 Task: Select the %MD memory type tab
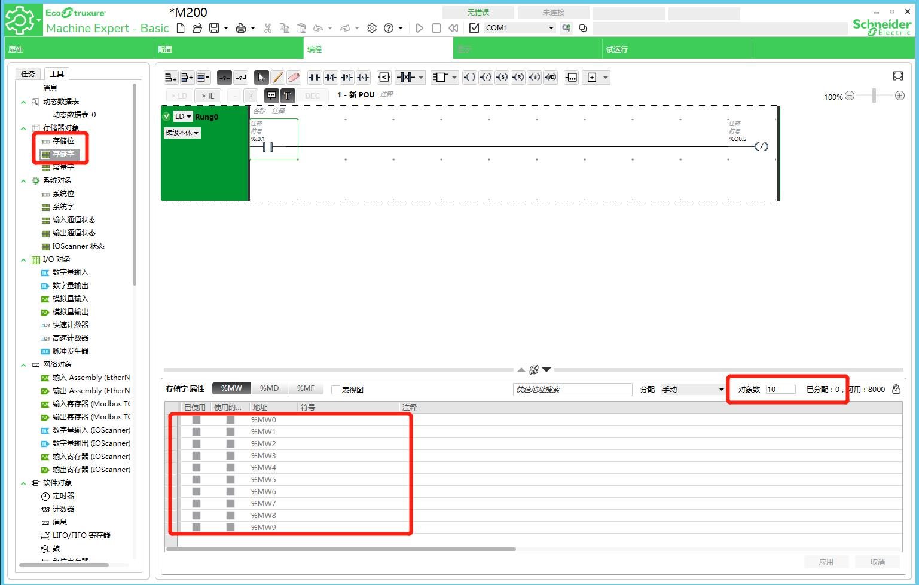click(x=269, y=388)
